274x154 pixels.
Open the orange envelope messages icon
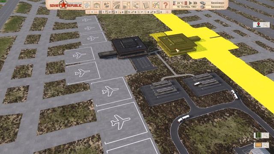tap(258, 145)
